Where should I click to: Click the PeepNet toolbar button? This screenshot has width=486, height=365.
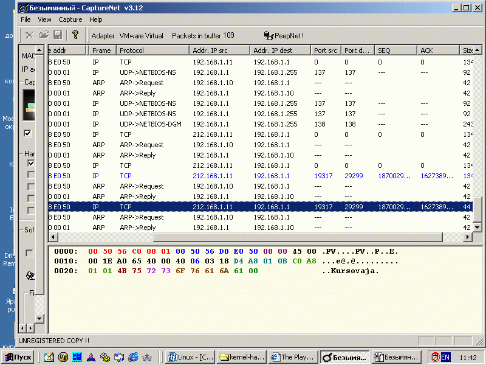tap(284, 36)
